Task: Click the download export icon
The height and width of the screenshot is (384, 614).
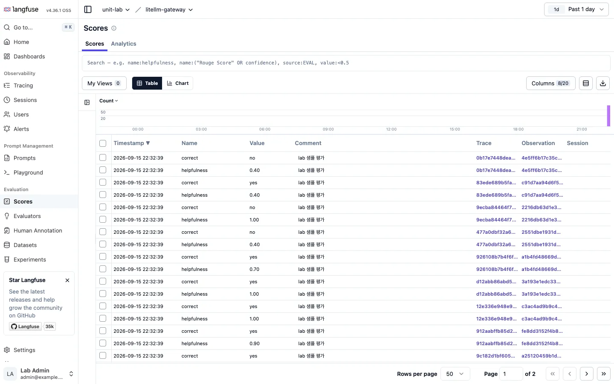Action: 603,83
